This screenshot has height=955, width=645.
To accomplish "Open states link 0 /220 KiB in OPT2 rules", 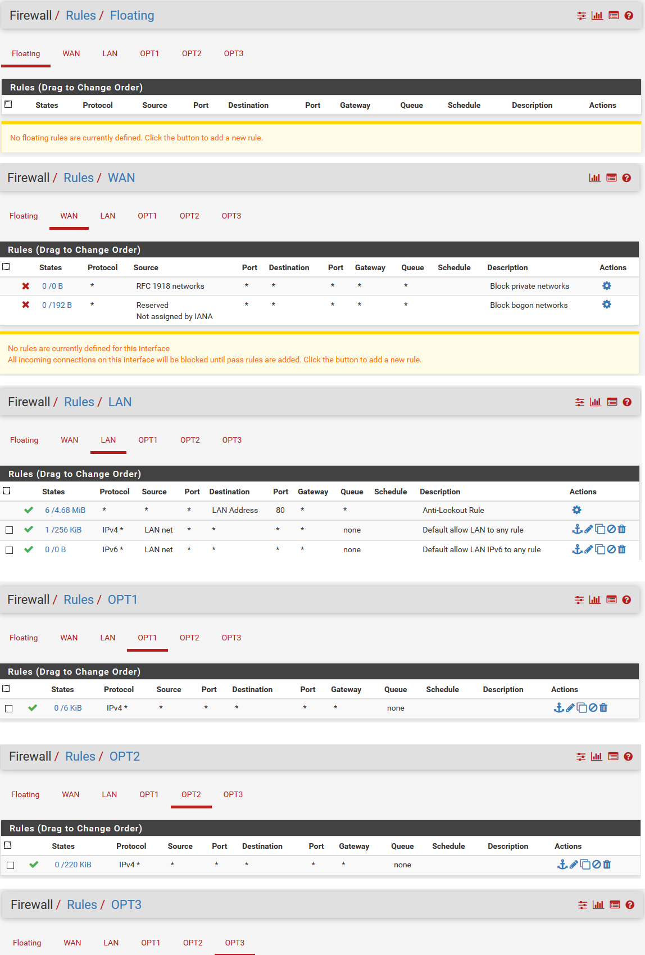I will [73, 865].
